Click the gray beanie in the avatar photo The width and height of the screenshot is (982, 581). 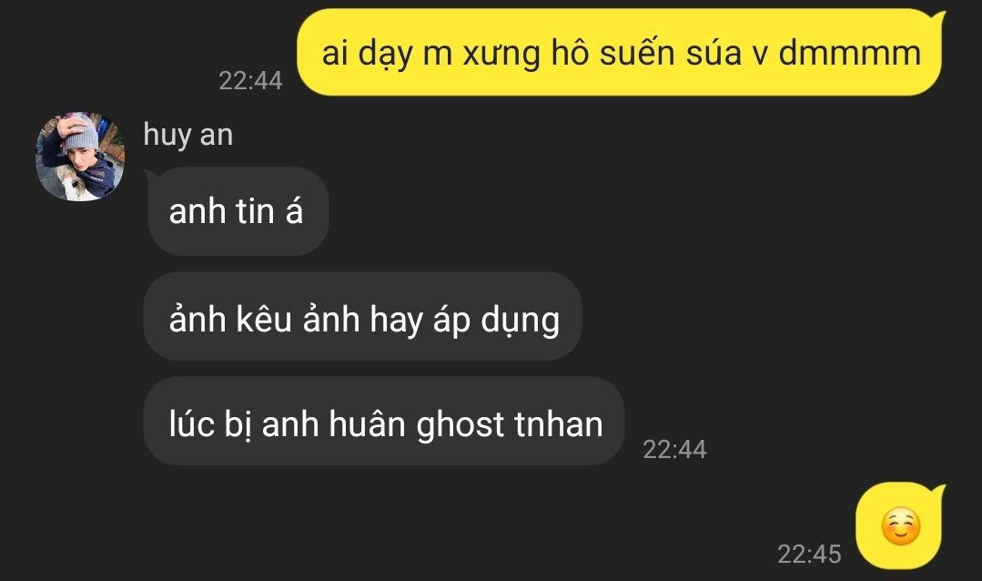83,132
